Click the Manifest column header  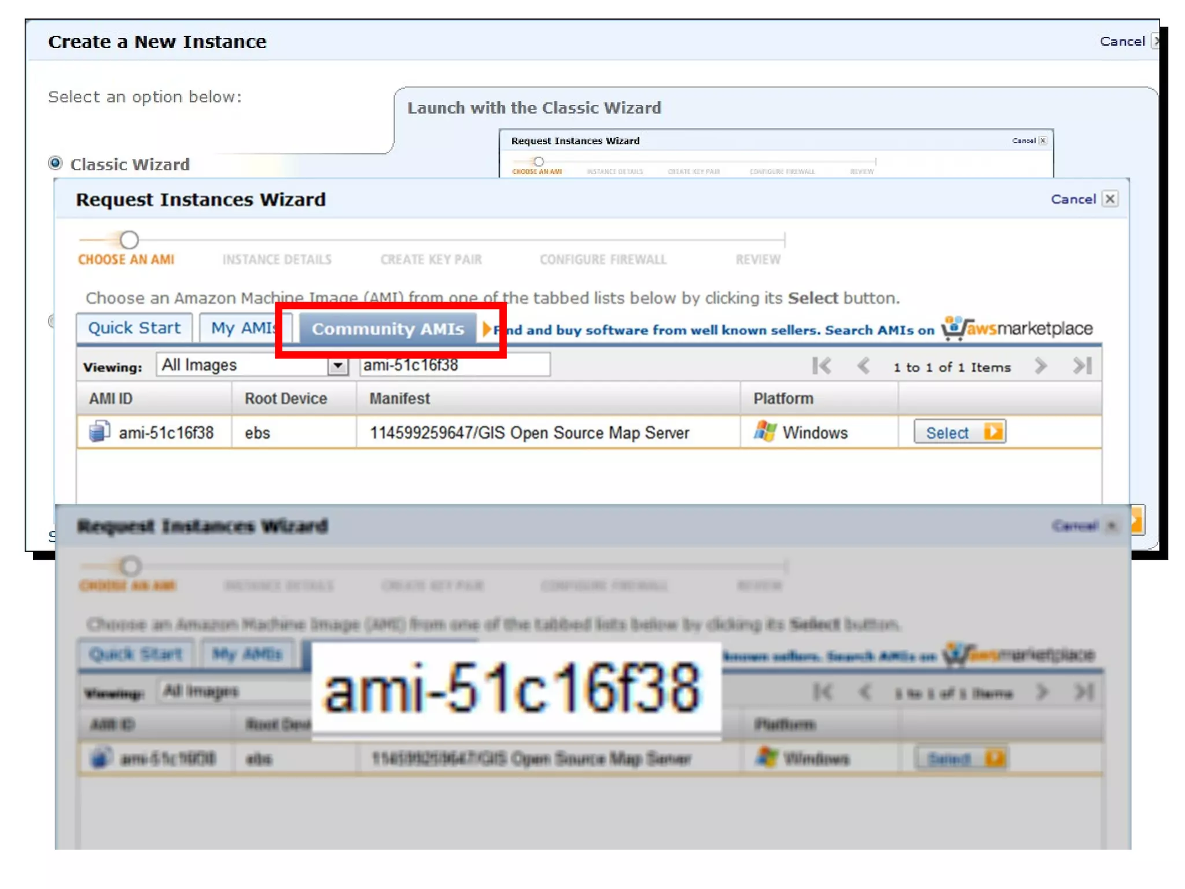tap(399, 399)
